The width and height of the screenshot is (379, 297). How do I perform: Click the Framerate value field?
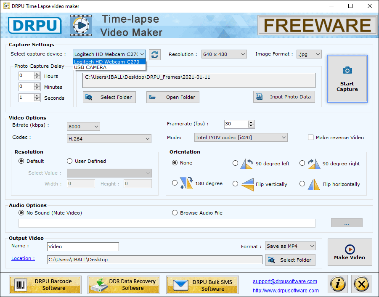pos(236,124)
